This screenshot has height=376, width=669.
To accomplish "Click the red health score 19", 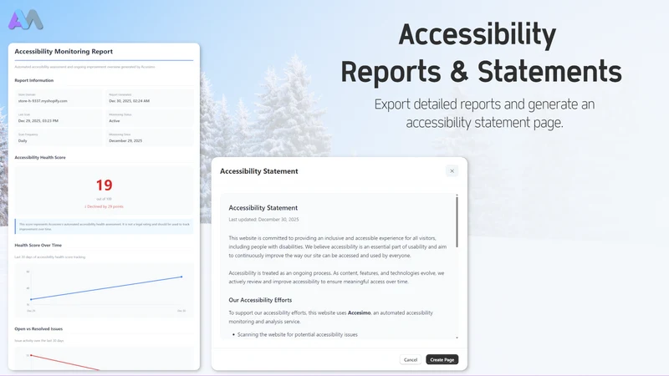I will click(x=104, y=185).
